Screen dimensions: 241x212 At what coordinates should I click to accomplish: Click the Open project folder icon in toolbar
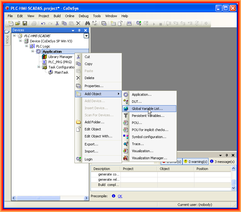click(18, 23)
